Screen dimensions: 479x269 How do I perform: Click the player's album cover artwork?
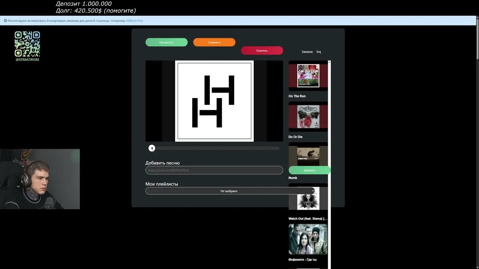point(214,101)
